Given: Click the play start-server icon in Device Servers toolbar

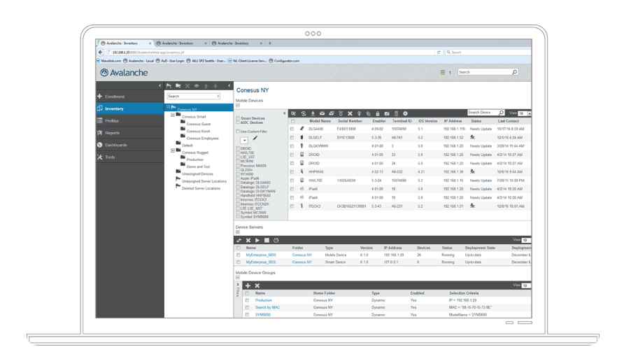Looking at the screenshot, I should click(x=257, y=240).
